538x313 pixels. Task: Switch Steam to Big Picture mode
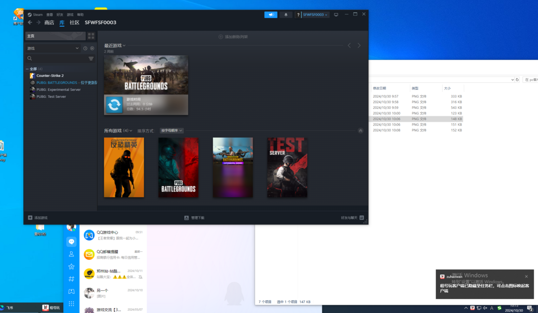[x=336, y=15]
